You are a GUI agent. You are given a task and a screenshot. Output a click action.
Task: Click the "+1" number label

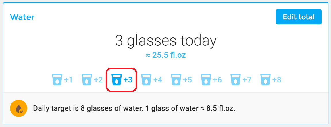[x=68, y=80]
